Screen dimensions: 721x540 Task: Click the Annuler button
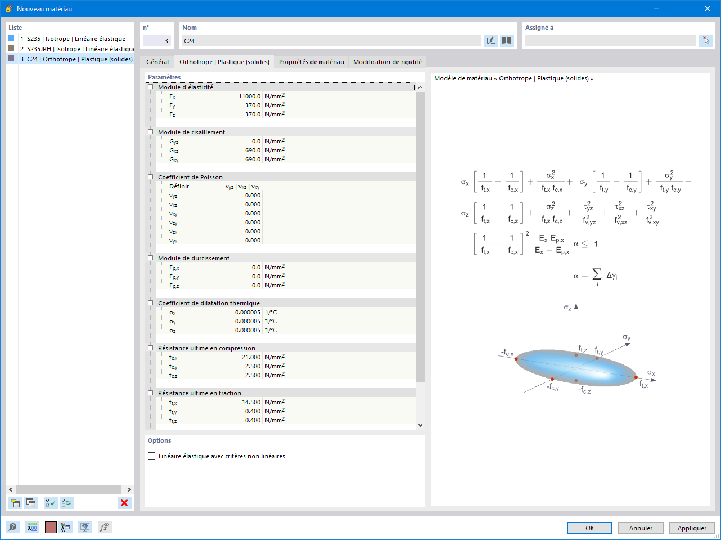tap(641, 528)
